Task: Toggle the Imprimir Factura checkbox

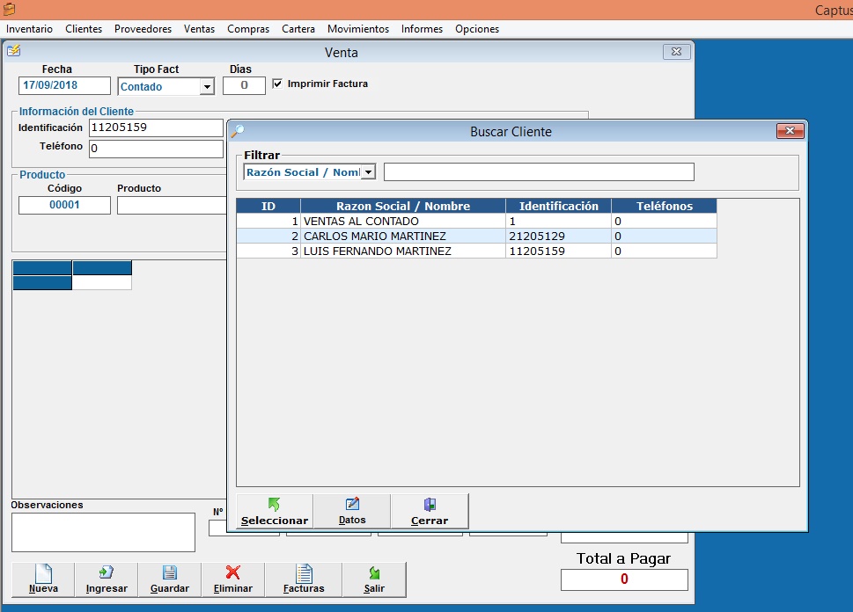Action: [x=278, y=84]
